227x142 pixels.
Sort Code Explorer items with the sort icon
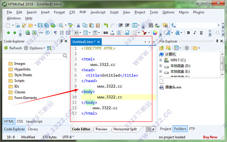tap(49, 48)
